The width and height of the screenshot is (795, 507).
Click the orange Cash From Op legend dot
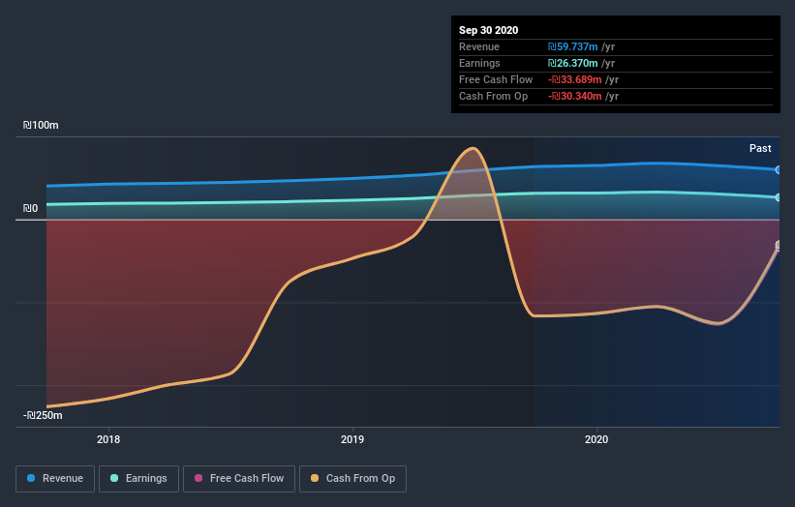(315, 478)
